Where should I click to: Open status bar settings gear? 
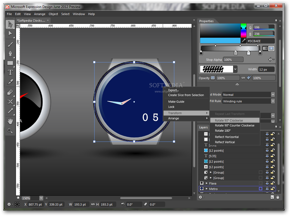pyautogui.click(x=10, y=204)
